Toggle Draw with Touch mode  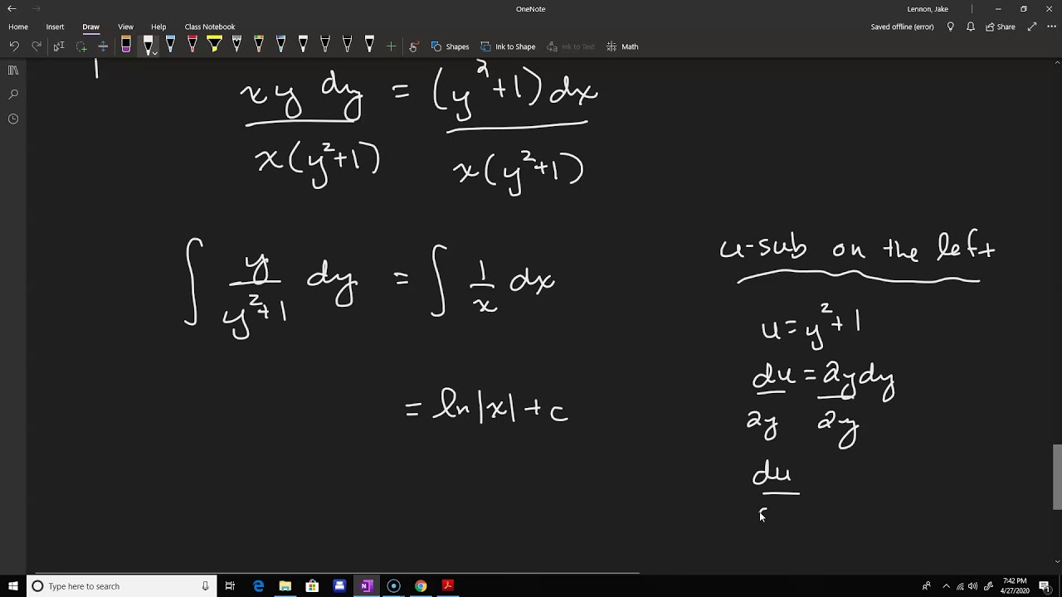[x=413, y=46]
